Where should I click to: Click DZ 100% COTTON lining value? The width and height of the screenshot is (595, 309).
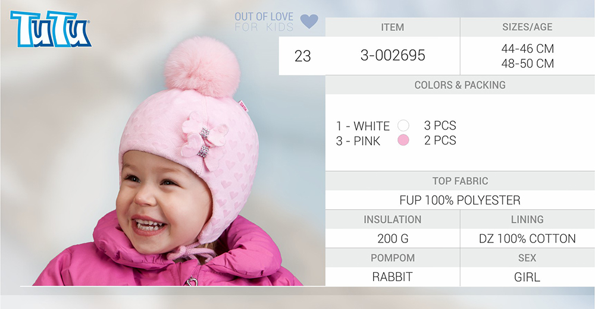pos(527,238)
